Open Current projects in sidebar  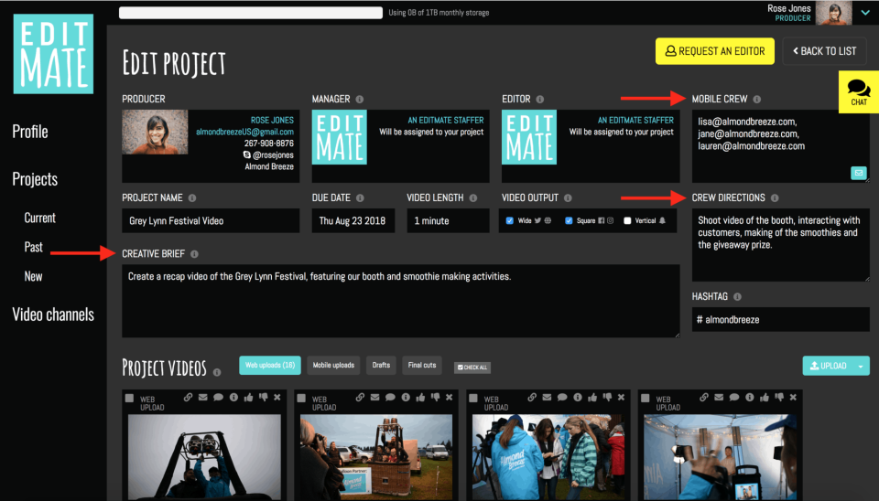[x=39, y=218]
